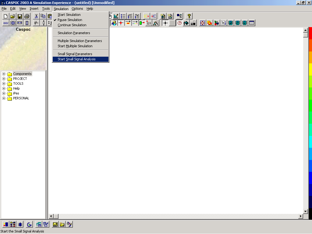Click the arrow-into-IC blue icon
Image resolution: width=312 pixels, height=234 pixels.
pos(154,16)
